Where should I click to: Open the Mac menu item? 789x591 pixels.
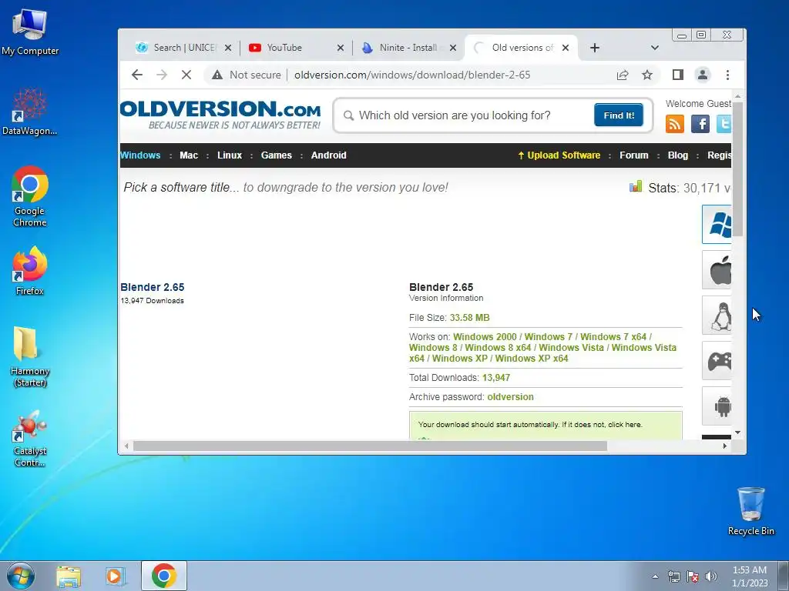[x=189, y=155]
